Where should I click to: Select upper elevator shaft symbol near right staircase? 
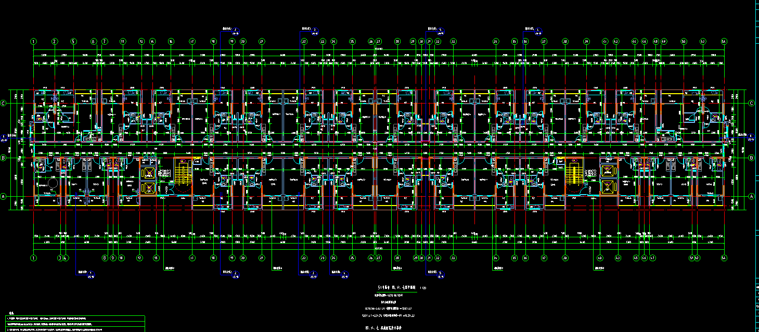pos(608,170)
